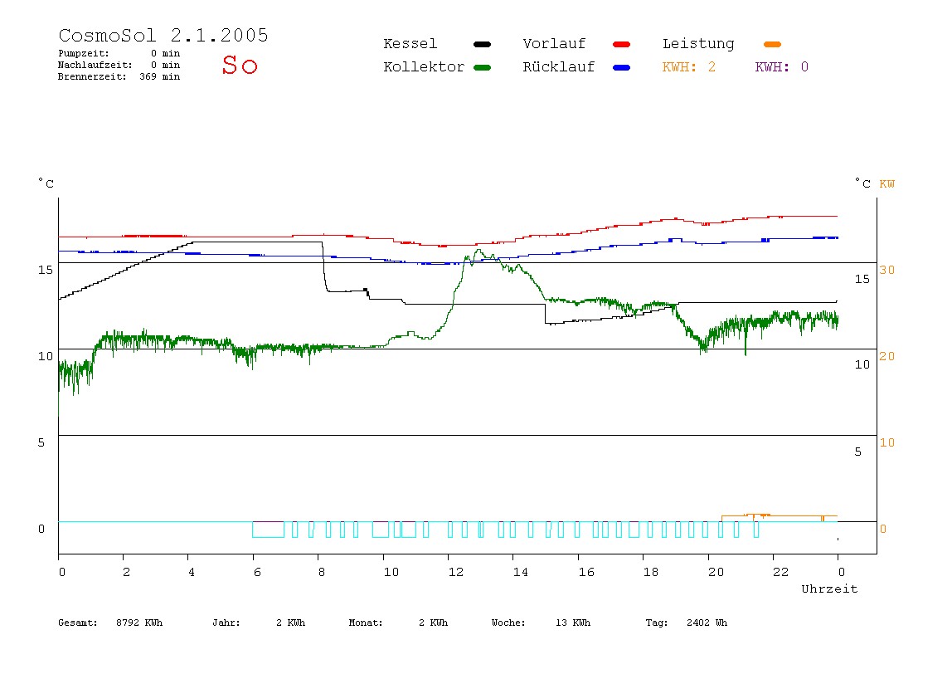
Task: Select the "0 min" value beside Pumpzeit
Action: pos(166,53)
